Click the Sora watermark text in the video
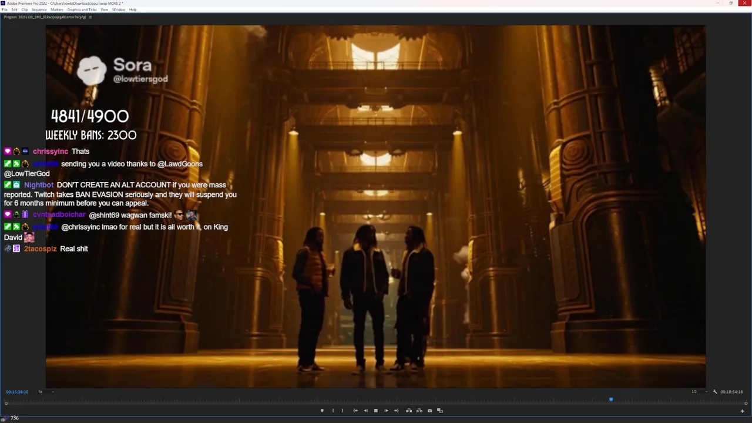The image size is (752, 423). click(132, 65)
